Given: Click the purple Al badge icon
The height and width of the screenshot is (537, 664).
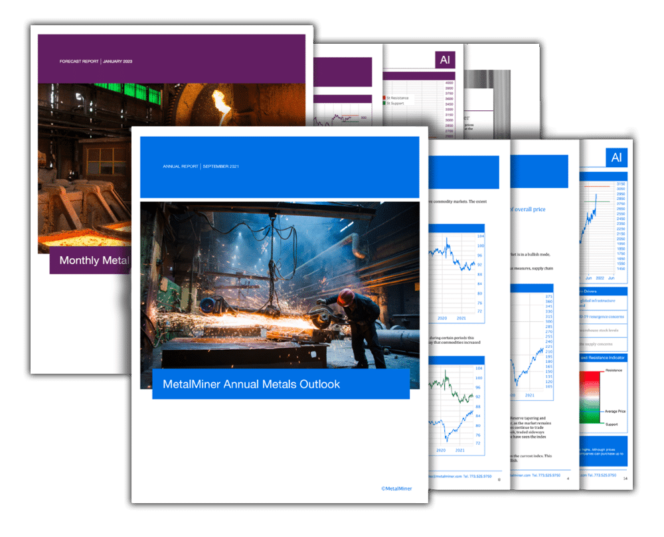Looking at the screenshot, I should tap(445, 60).
